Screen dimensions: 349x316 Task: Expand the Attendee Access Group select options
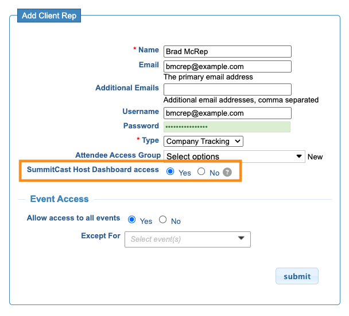[234, 157]
